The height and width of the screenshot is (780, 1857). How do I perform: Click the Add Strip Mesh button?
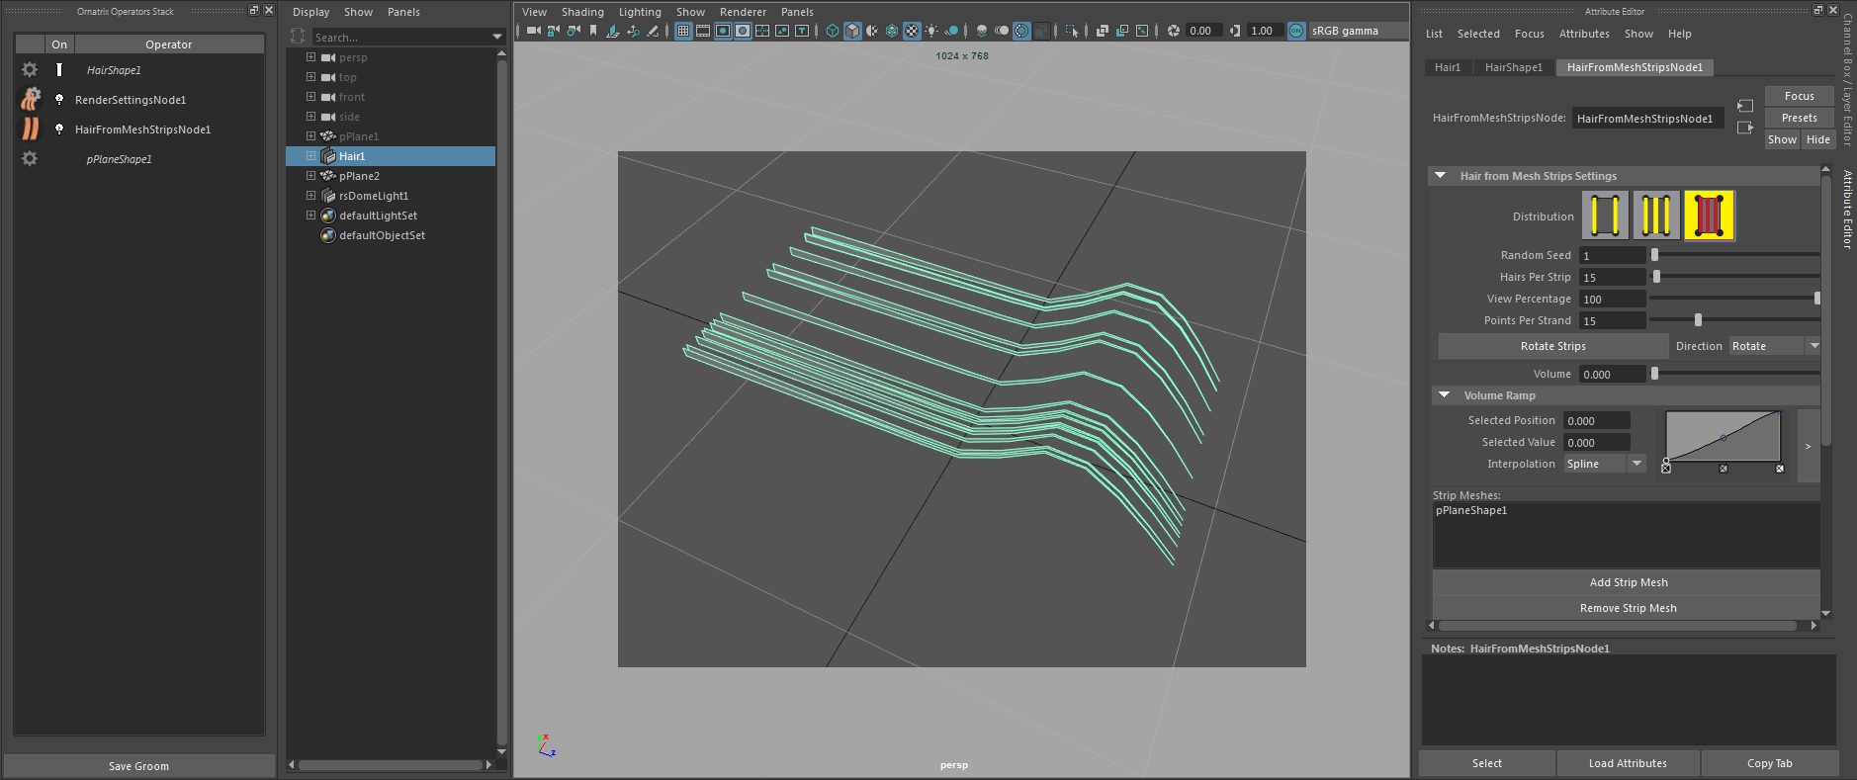tap(1628, 582)
